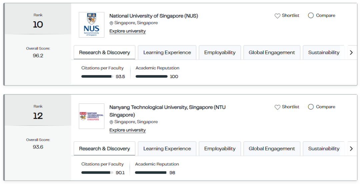Click the 93.5 citations score value

(120, 77)
